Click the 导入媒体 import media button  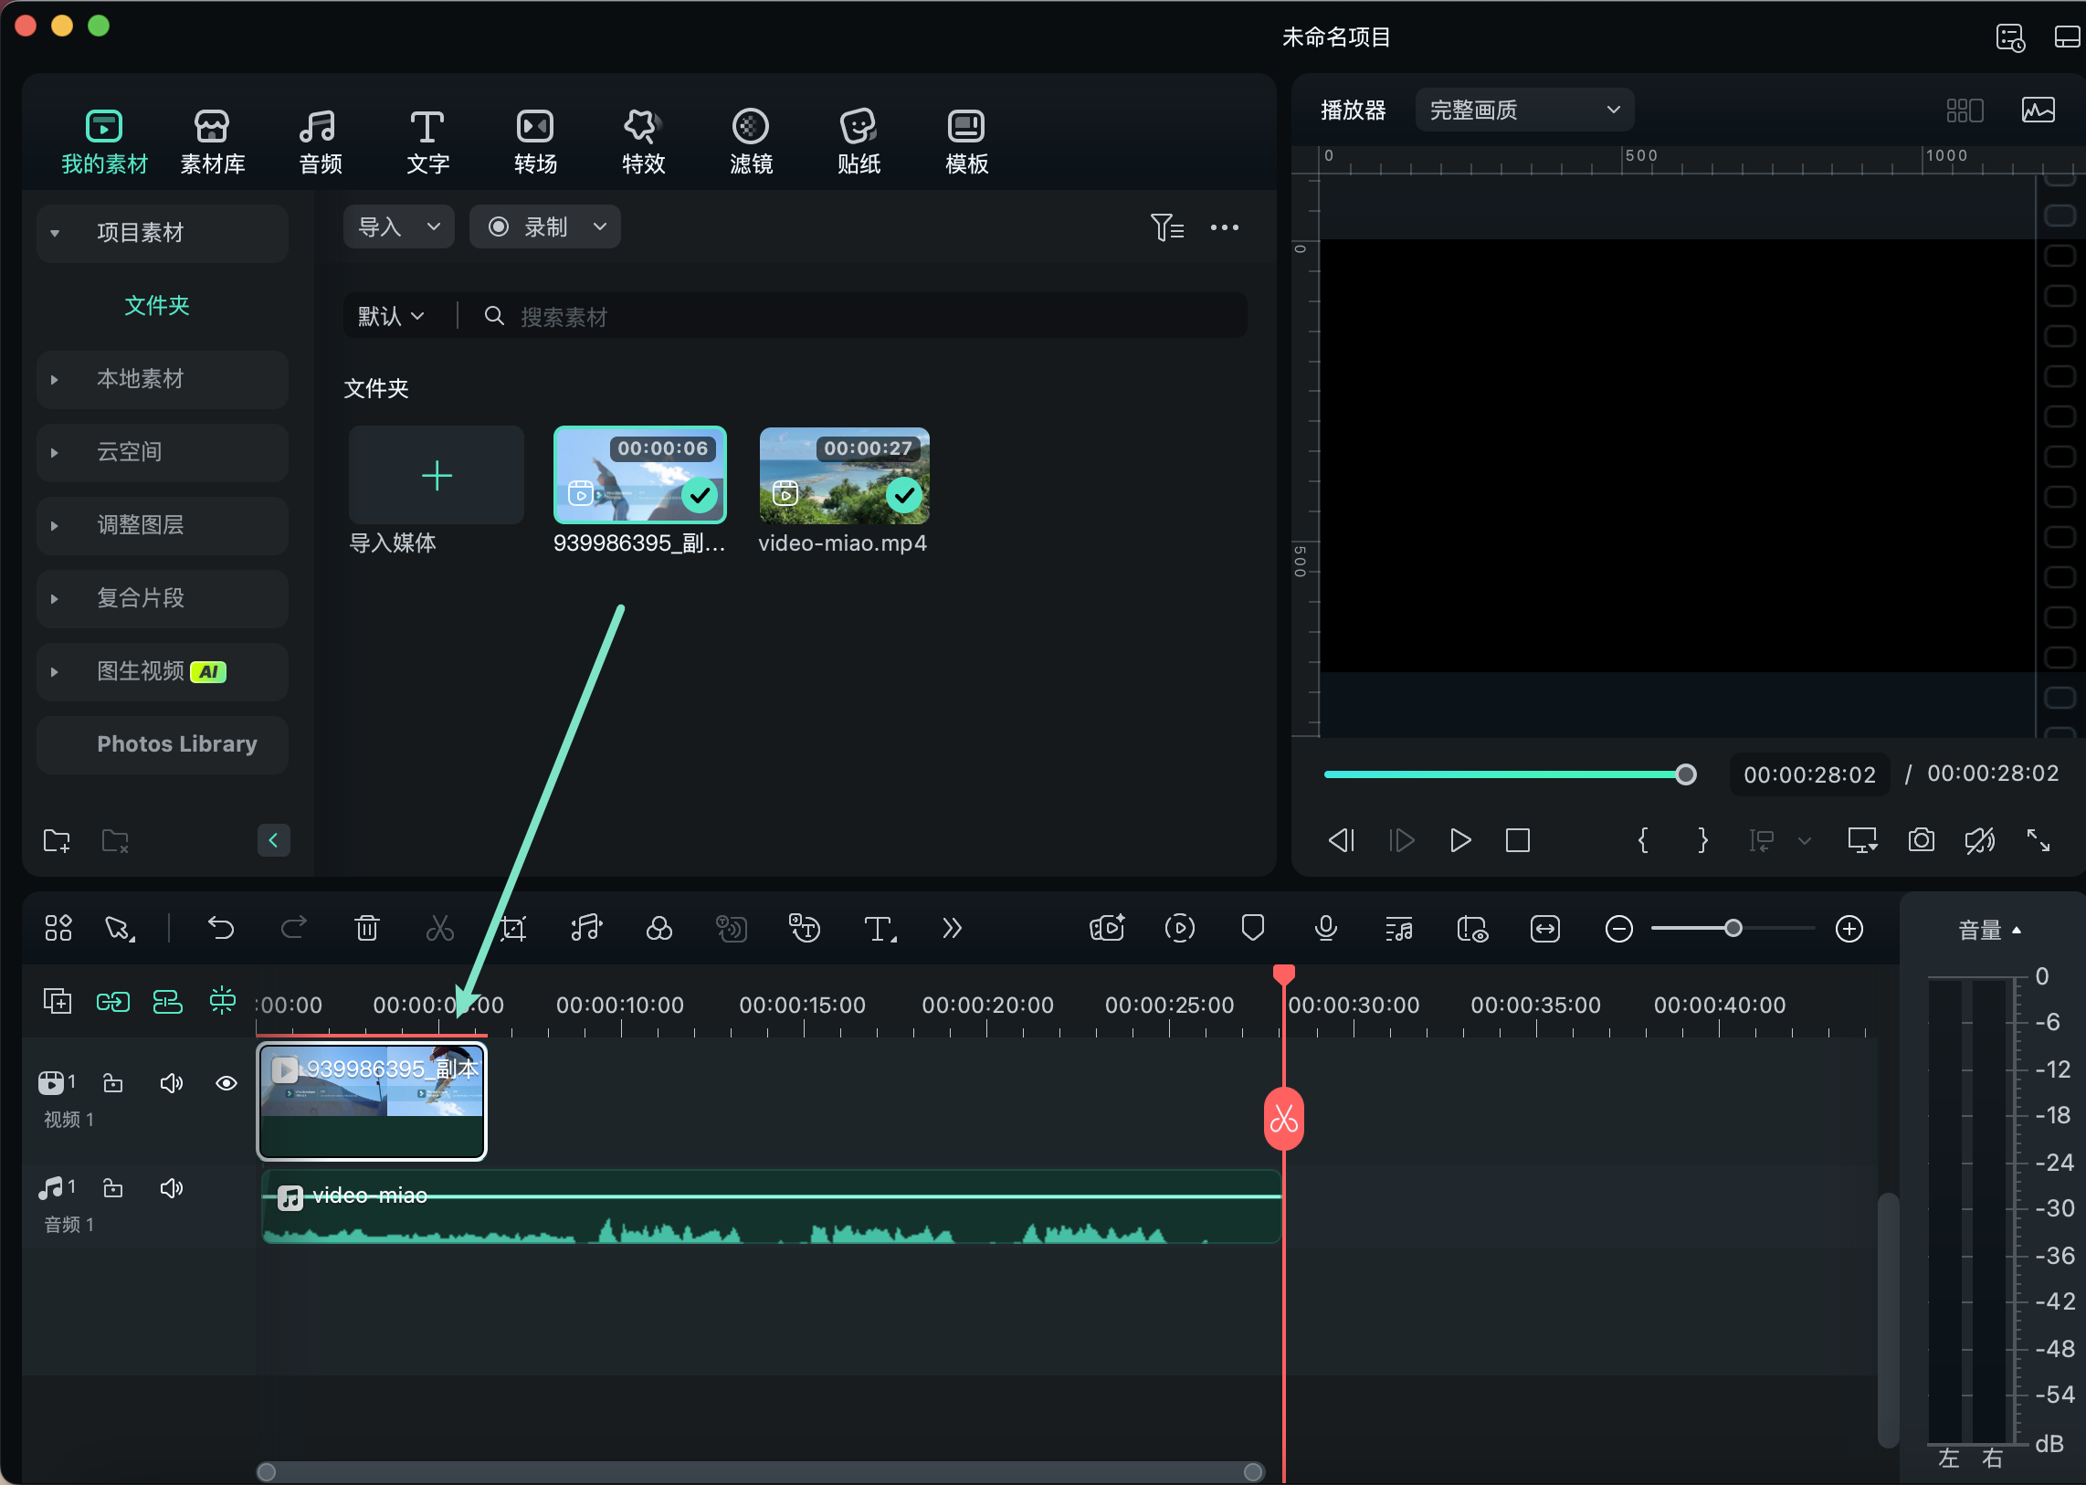coord(437,476)
